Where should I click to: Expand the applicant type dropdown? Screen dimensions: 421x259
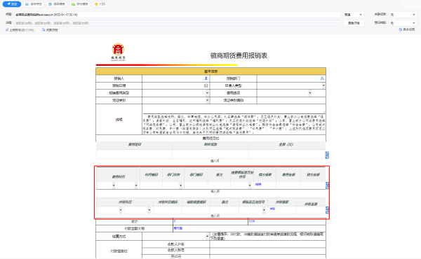(x=291, y=85)
